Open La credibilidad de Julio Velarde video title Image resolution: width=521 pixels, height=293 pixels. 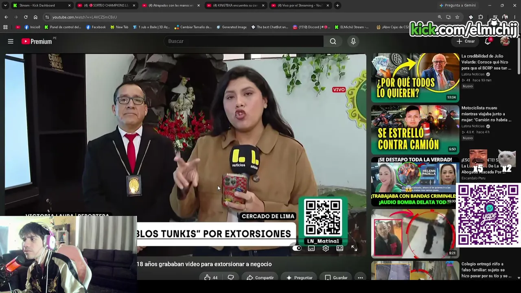point(486,62)
